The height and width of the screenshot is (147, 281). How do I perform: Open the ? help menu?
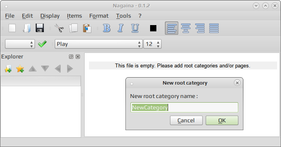click(140, 16)
